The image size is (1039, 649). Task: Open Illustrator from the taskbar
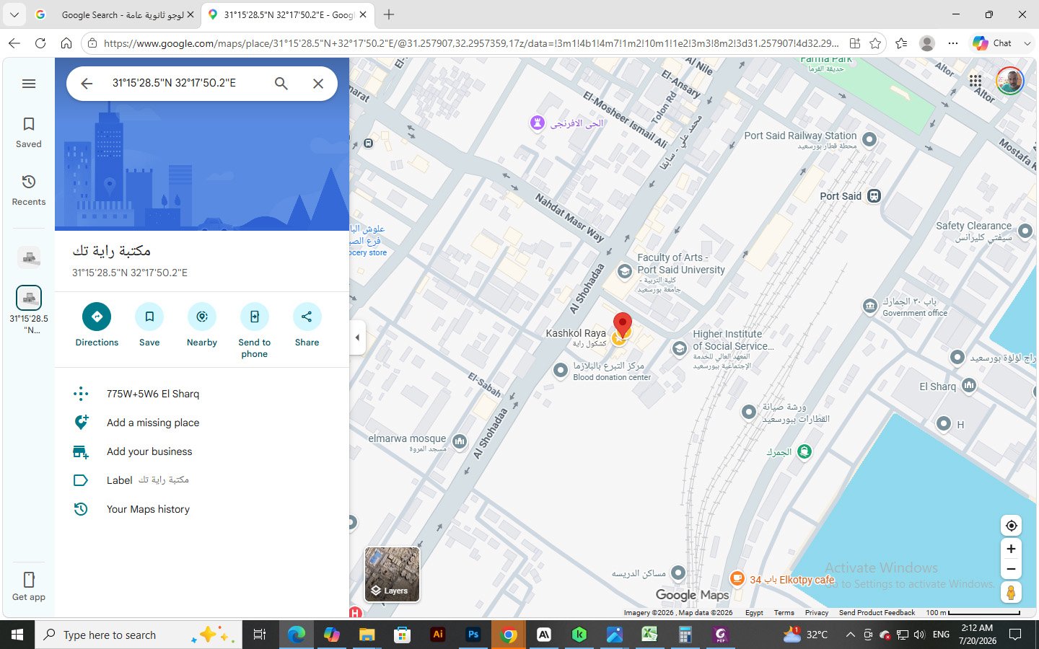(438, 635)
